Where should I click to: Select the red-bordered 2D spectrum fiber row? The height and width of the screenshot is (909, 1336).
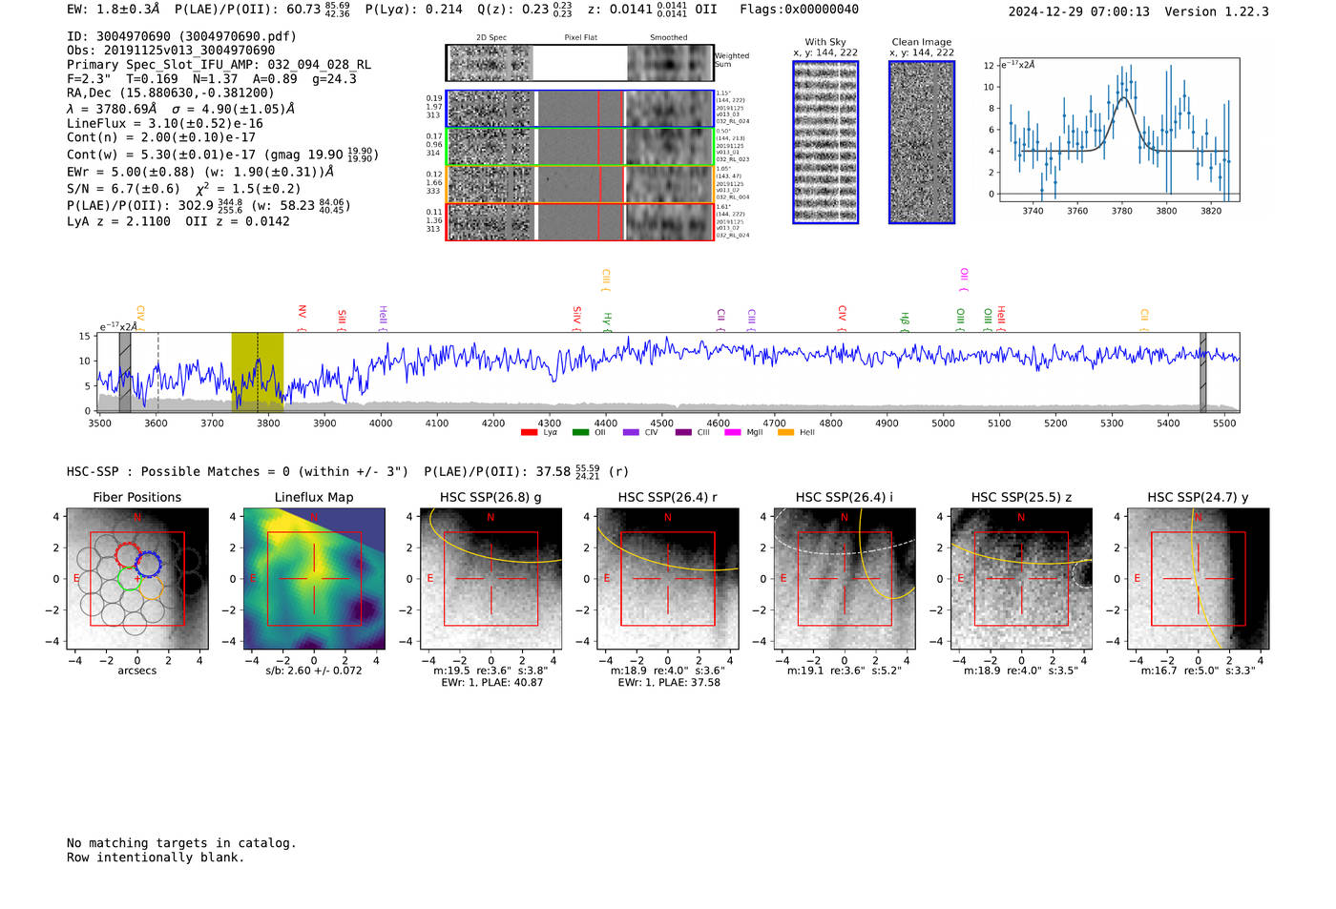tap(579, 221)
